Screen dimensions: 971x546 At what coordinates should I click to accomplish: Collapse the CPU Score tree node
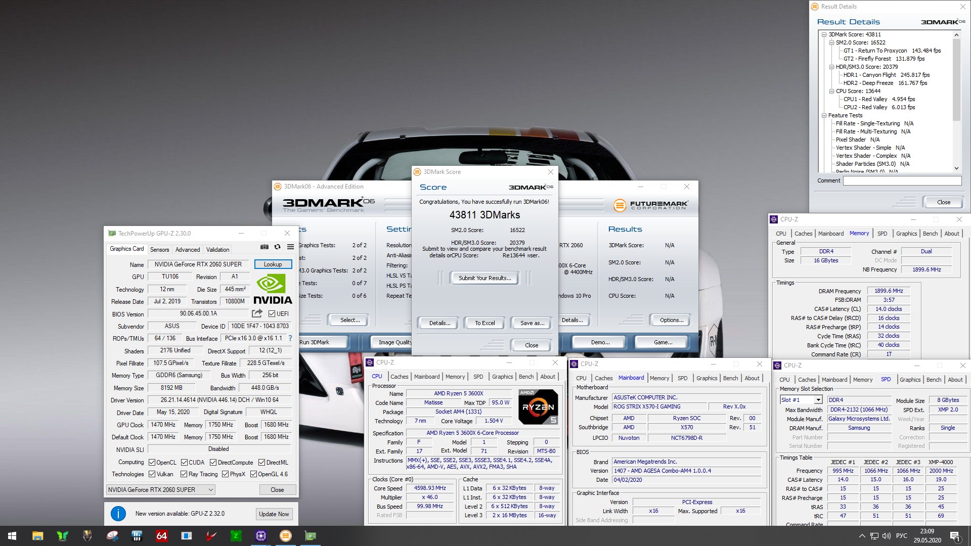pos(831,92)
